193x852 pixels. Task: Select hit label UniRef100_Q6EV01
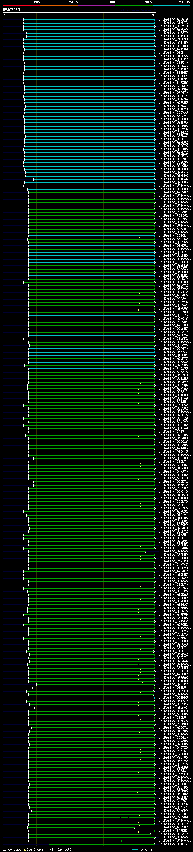tap(173, 305)
